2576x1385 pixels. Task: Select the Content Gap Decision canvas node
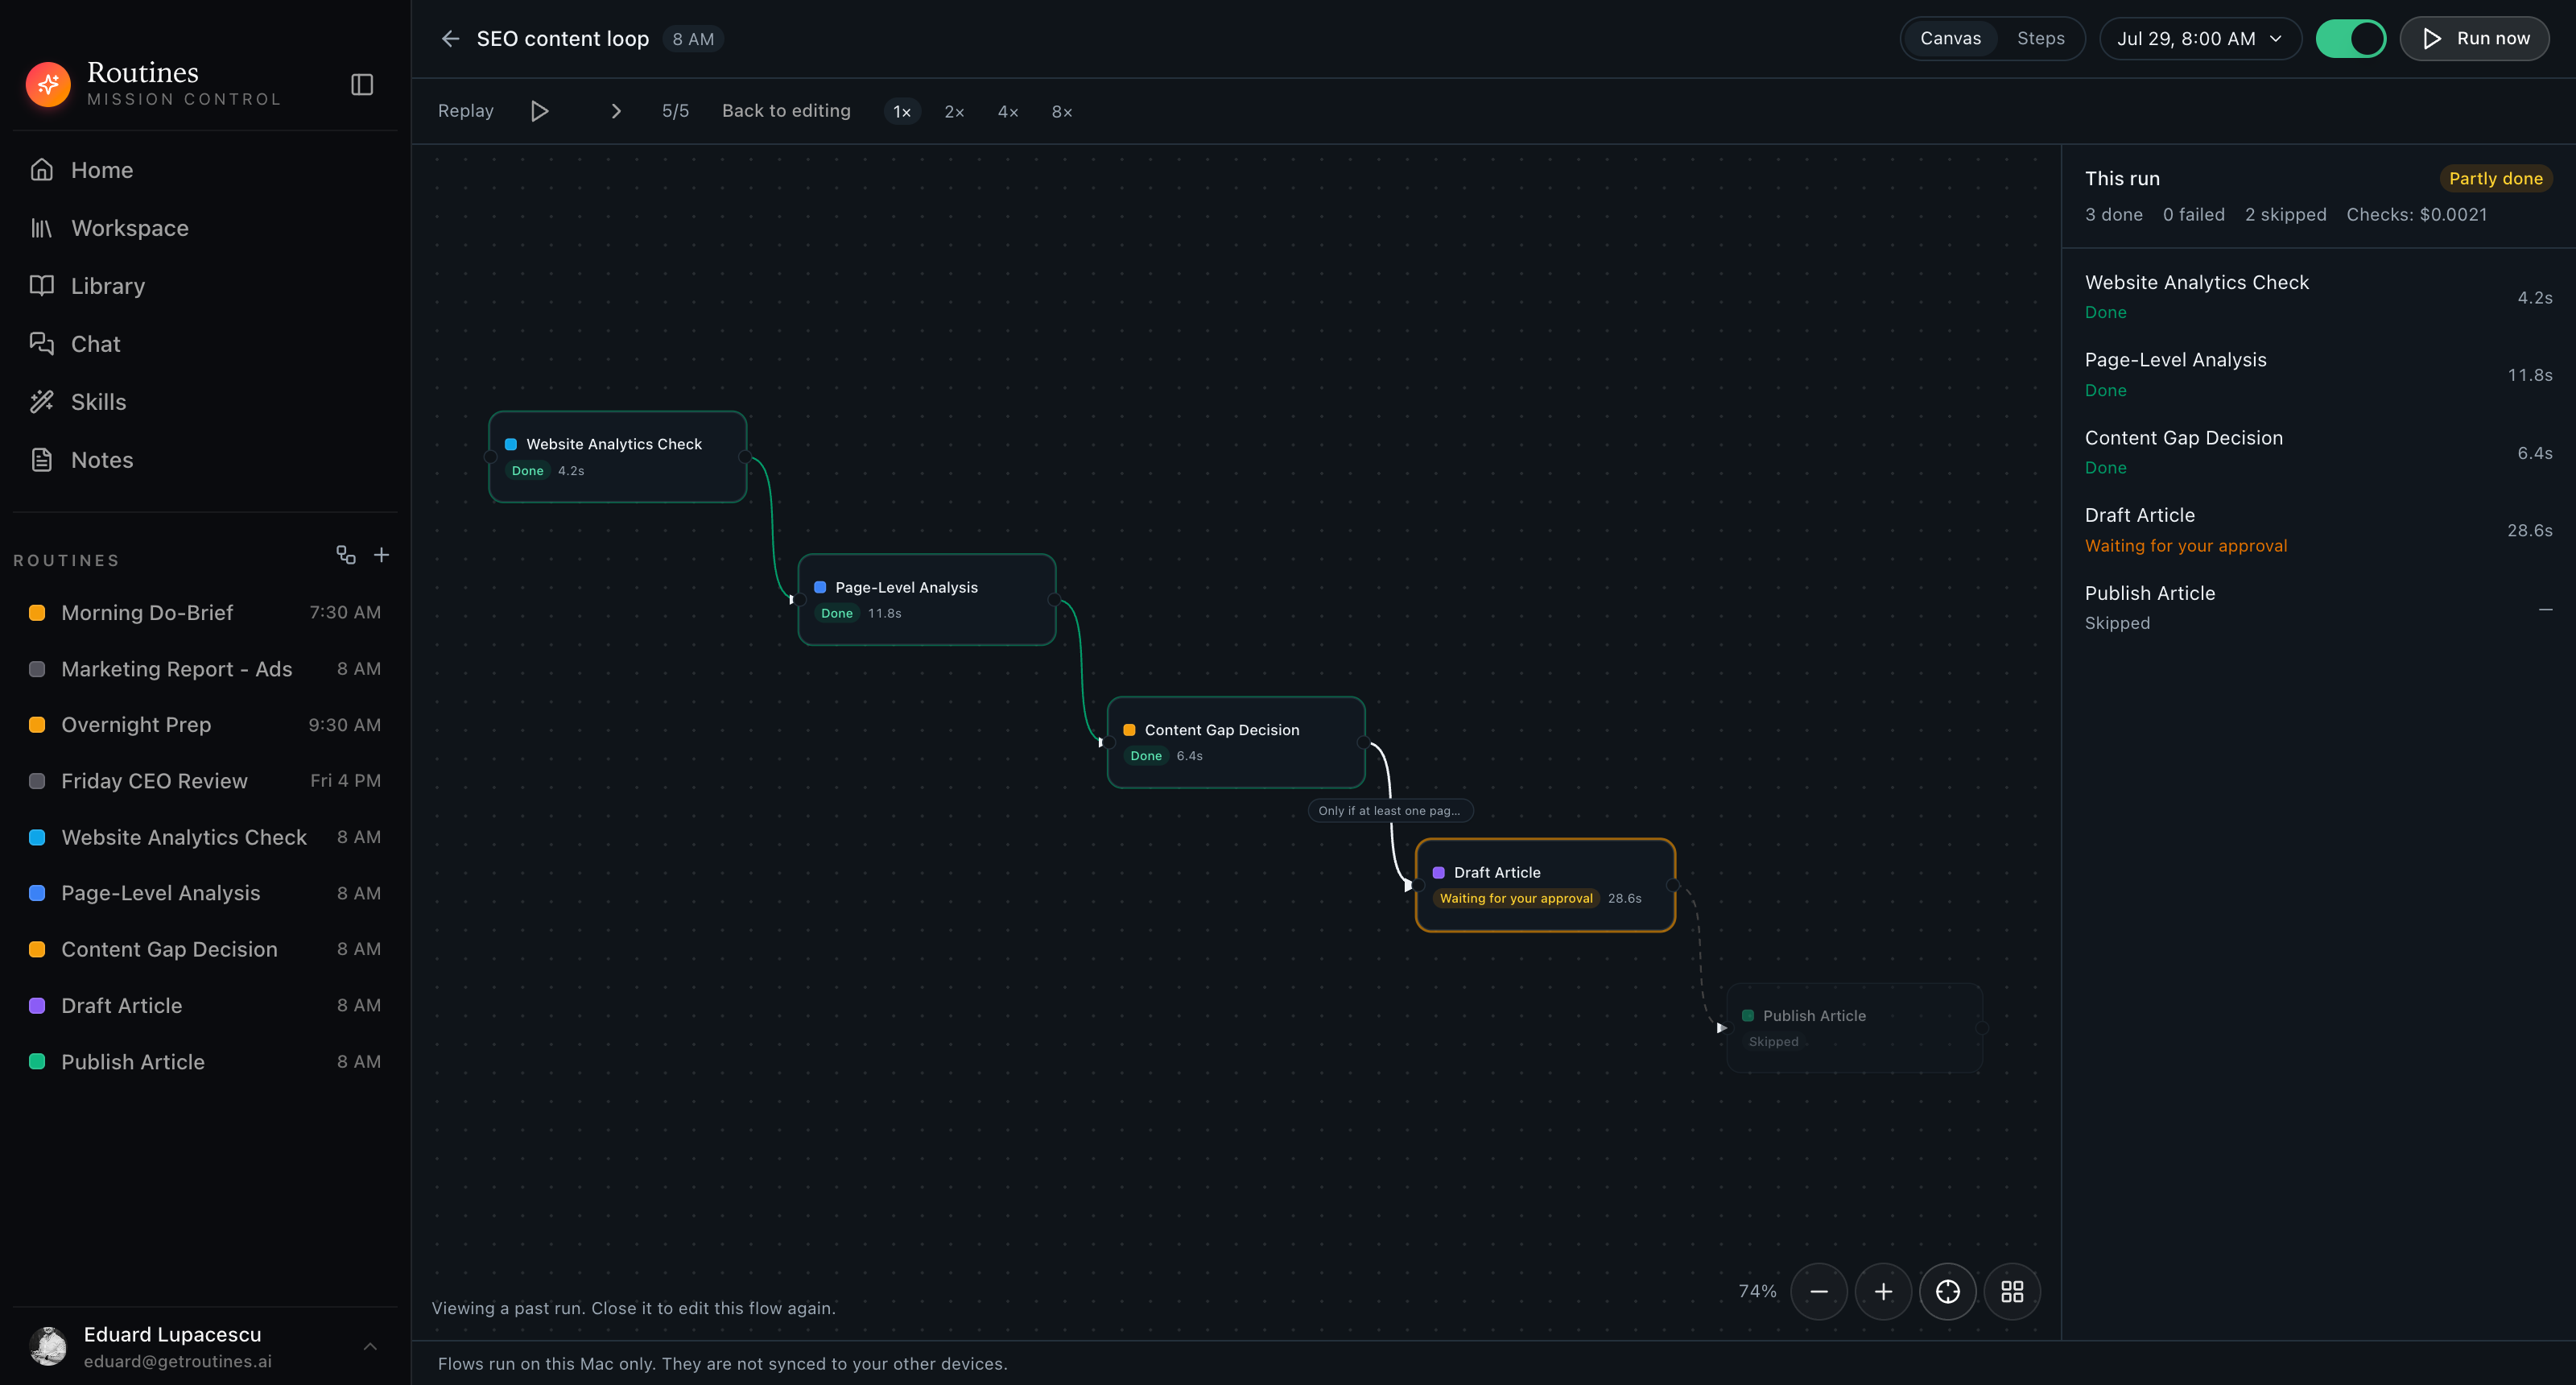(x=1236, y=743)
